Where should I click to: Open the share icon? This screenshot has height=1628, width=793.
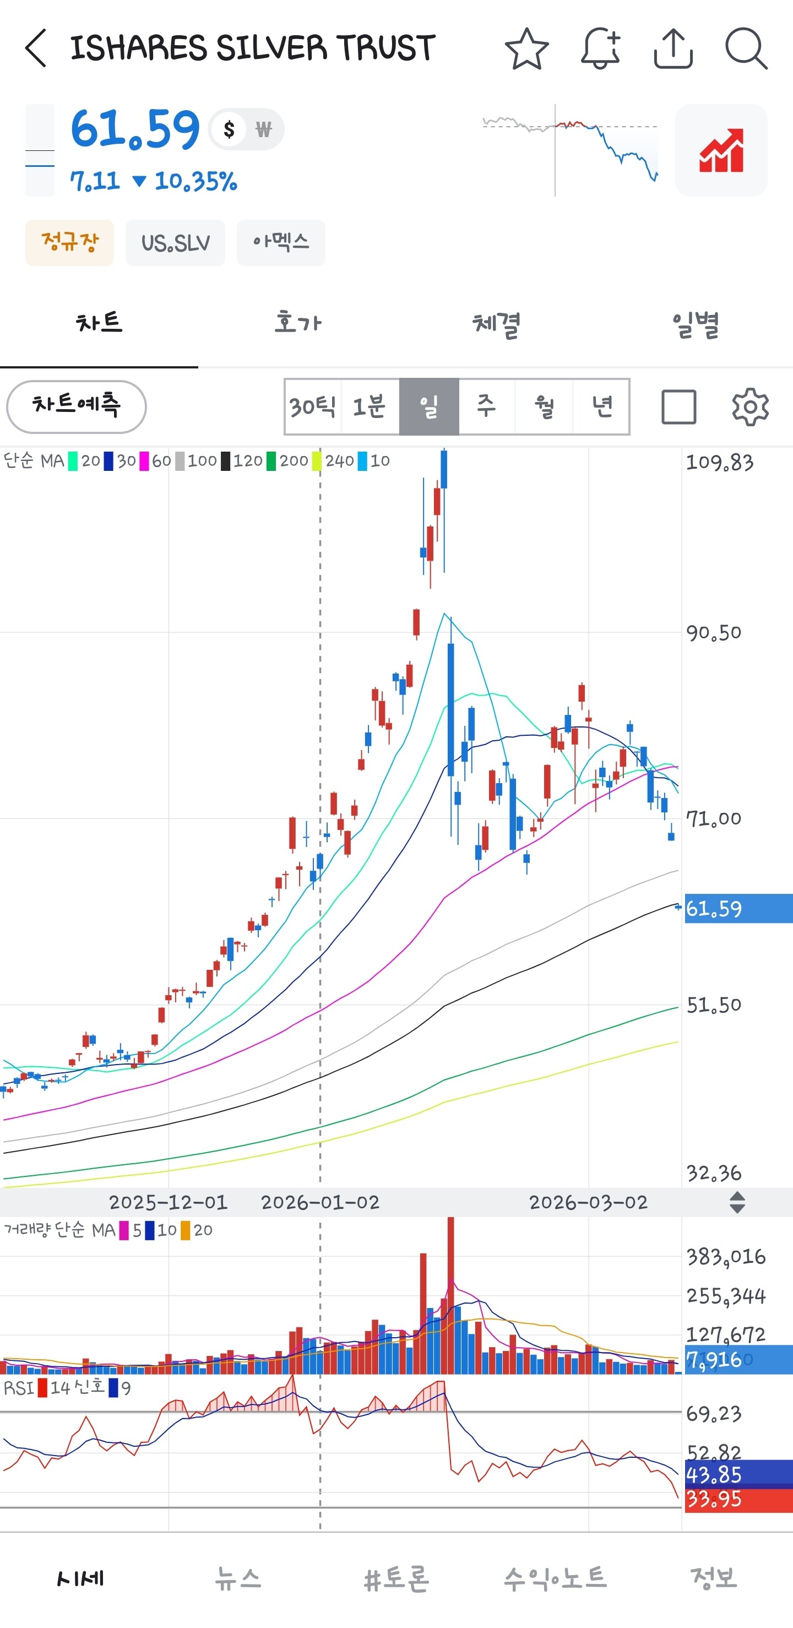(x=673, y=48)
